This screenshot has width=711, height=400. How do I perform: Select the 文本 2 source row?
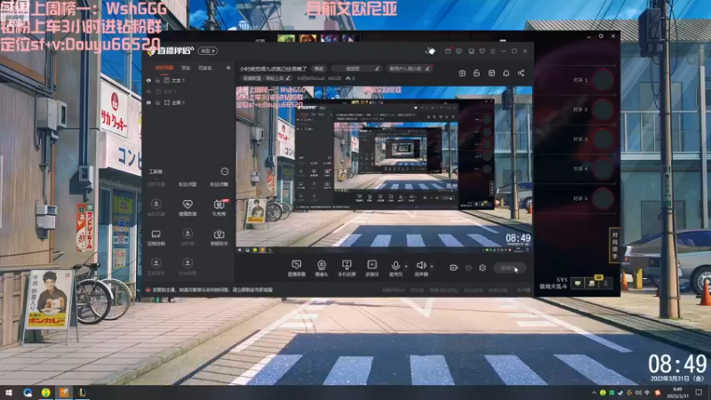pos(188,92)
